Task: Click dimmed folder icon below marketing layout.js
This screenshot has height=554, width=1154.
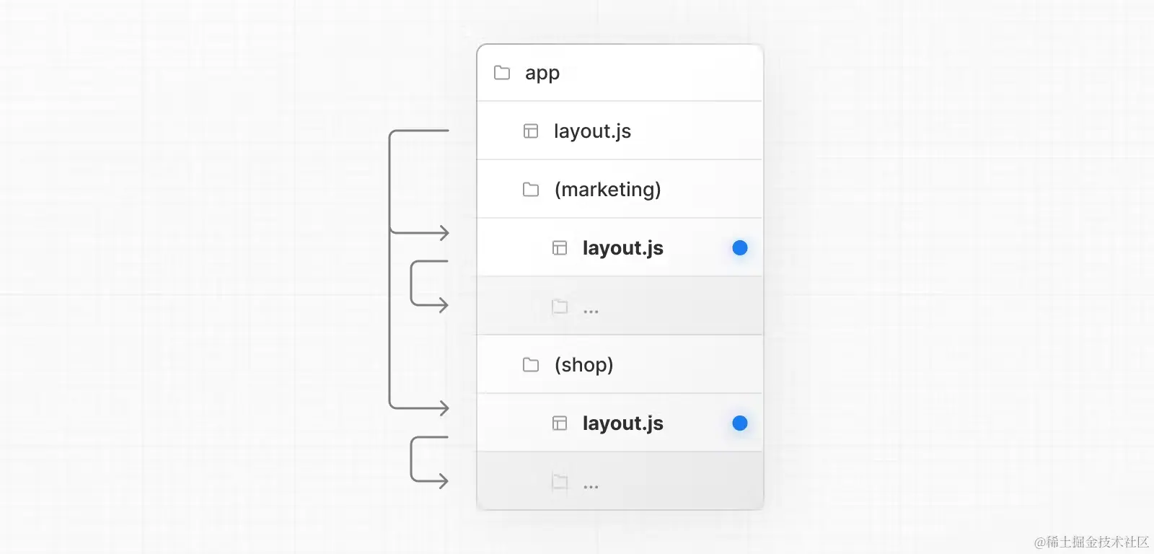Action: 560,307
